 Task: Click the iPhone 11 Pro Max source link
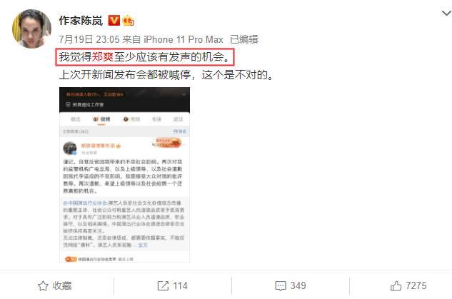[x=184, y=39]
